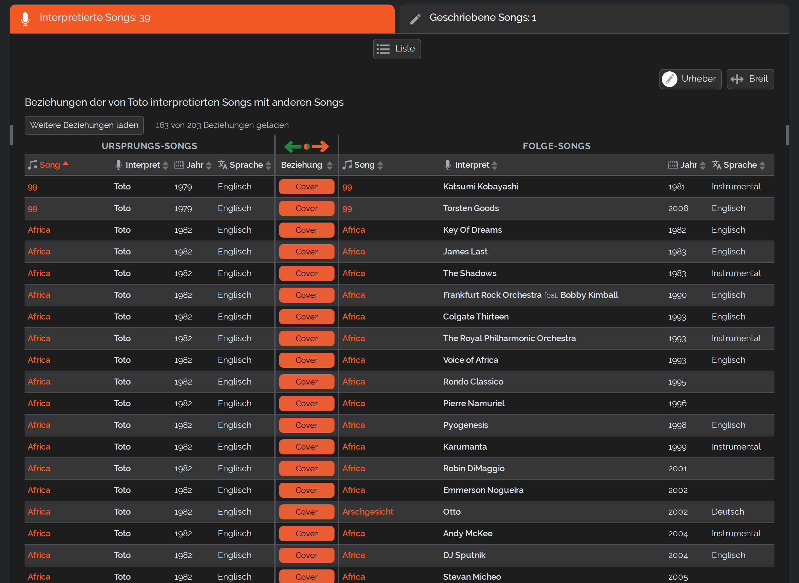Open the Torsten Goods artist link
Image resolution: width=799 pixels, height=583 pixels.
point(471,209)
